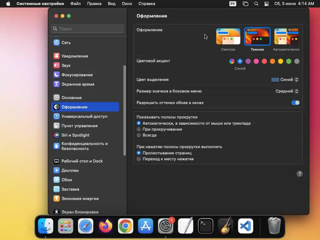The height and width of the screenshot is (240, 320).
Task: Select the Светлое appearance thumbnail
Action: (x=228, y=36)
